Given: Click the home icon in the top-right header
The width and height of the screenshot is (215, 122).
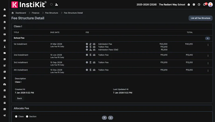Looking at the screenshot, I should (x=189, y=5).
